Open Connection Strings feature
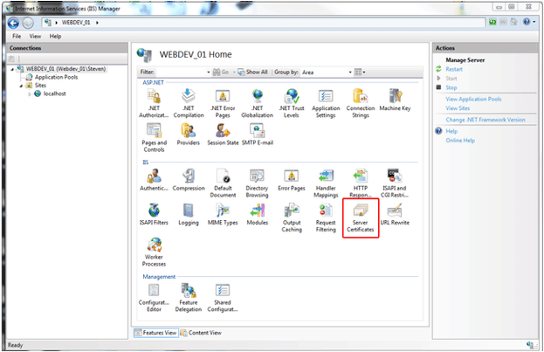 [x=361, y=103]
